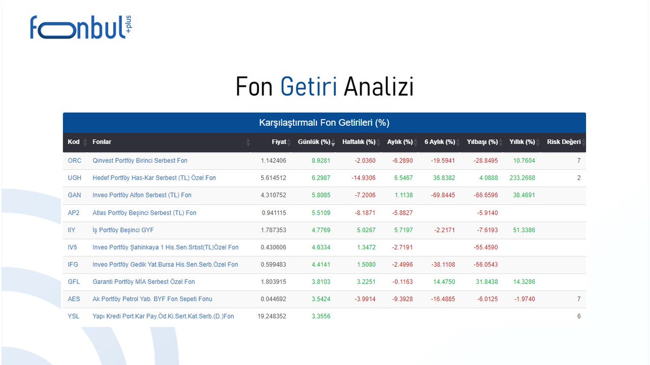Select yearly return 233.2668

[x=522, y=178]
